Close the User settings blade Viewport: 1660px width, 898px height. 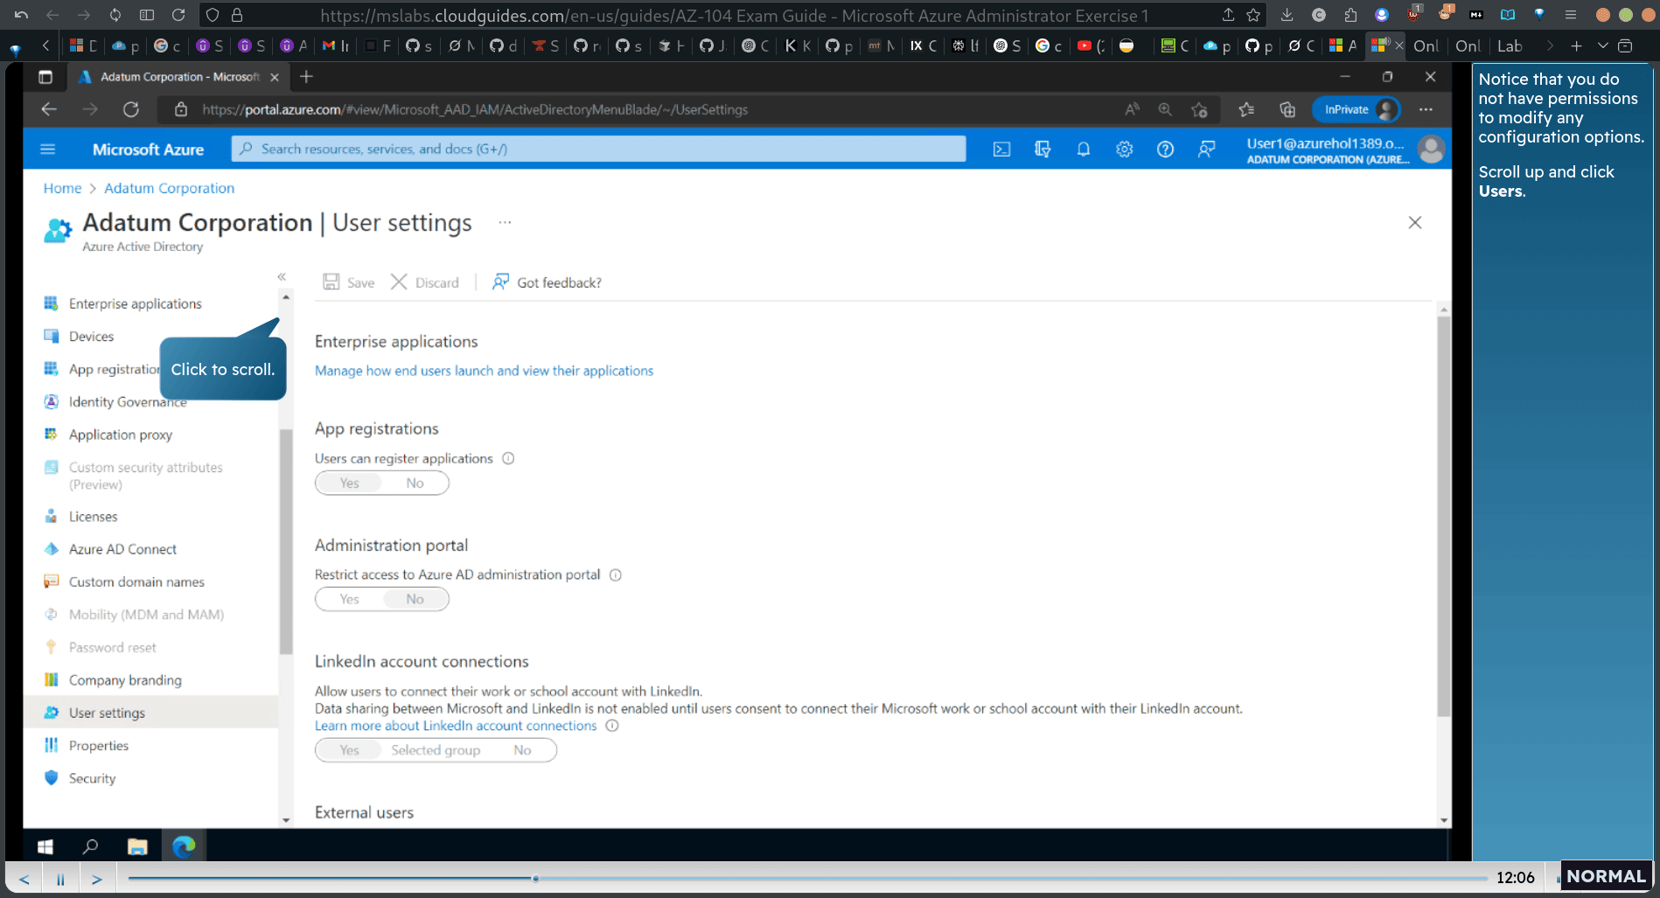pyautogui.click(x=1415, y=223)
